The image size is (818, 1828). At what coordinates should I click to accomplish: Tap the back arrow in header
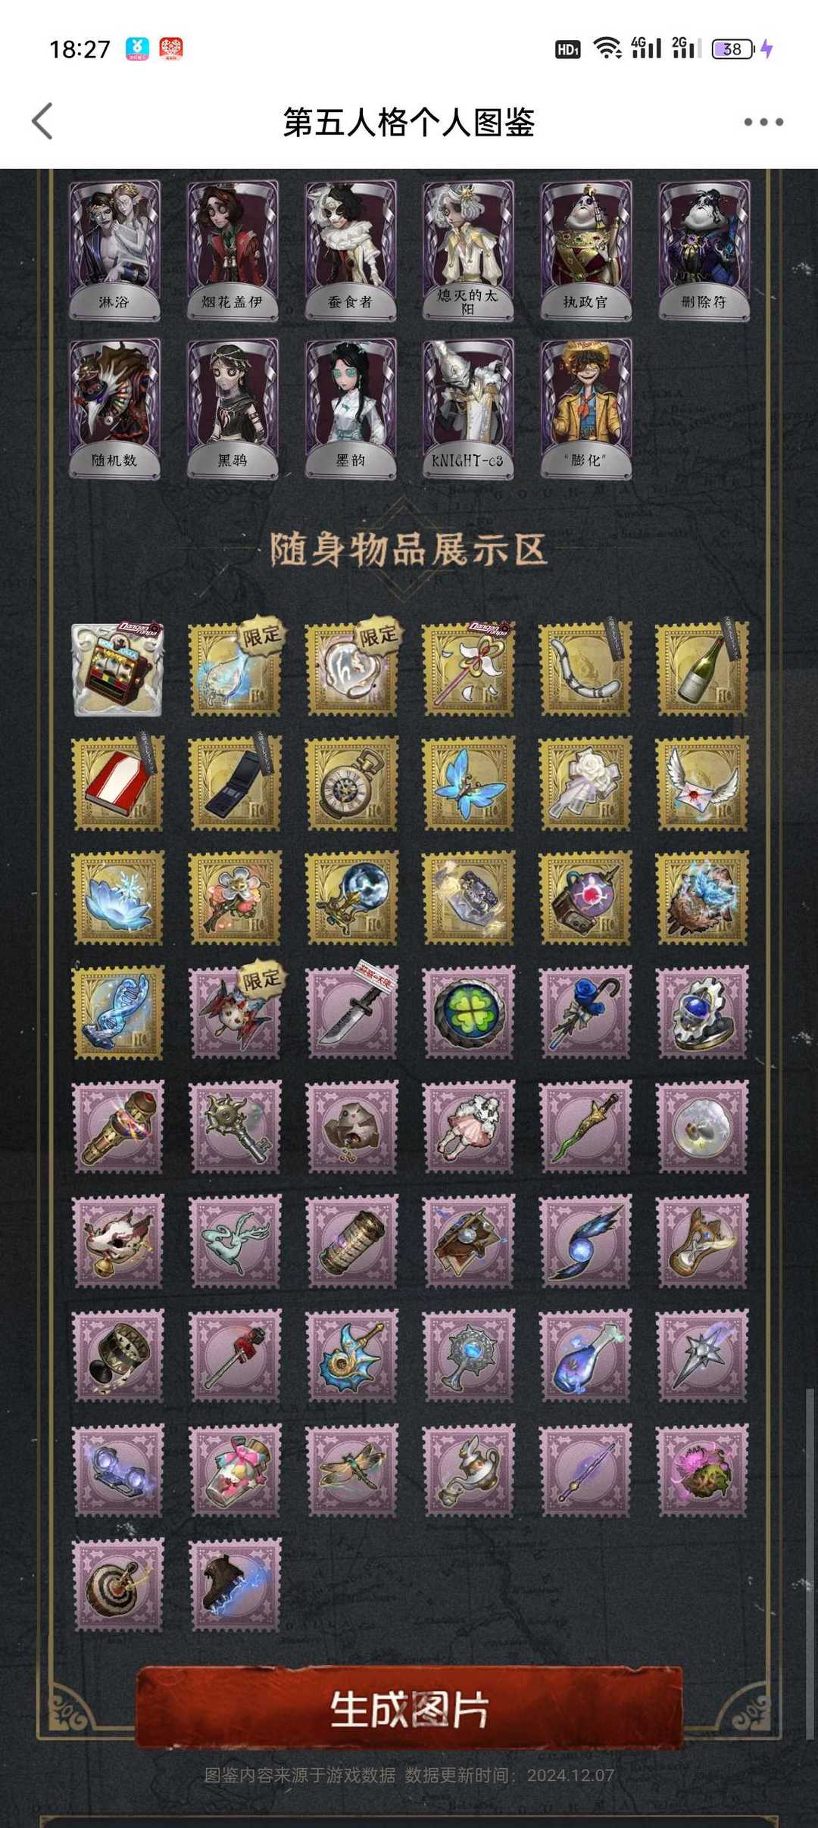point(42,121)
